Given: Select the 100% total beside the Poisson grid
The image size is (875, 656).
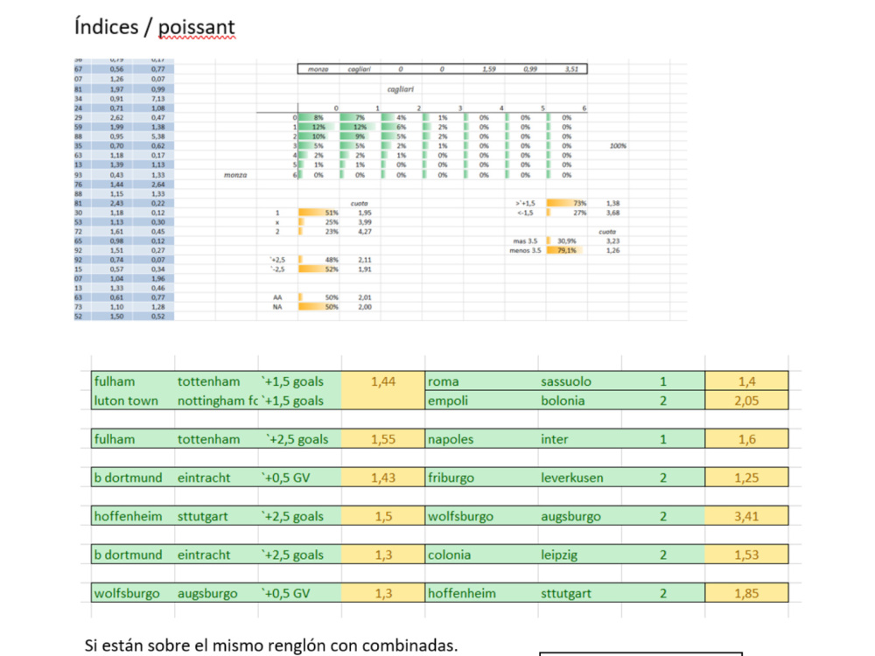Looking at the screenshot, I should (618, 145).
